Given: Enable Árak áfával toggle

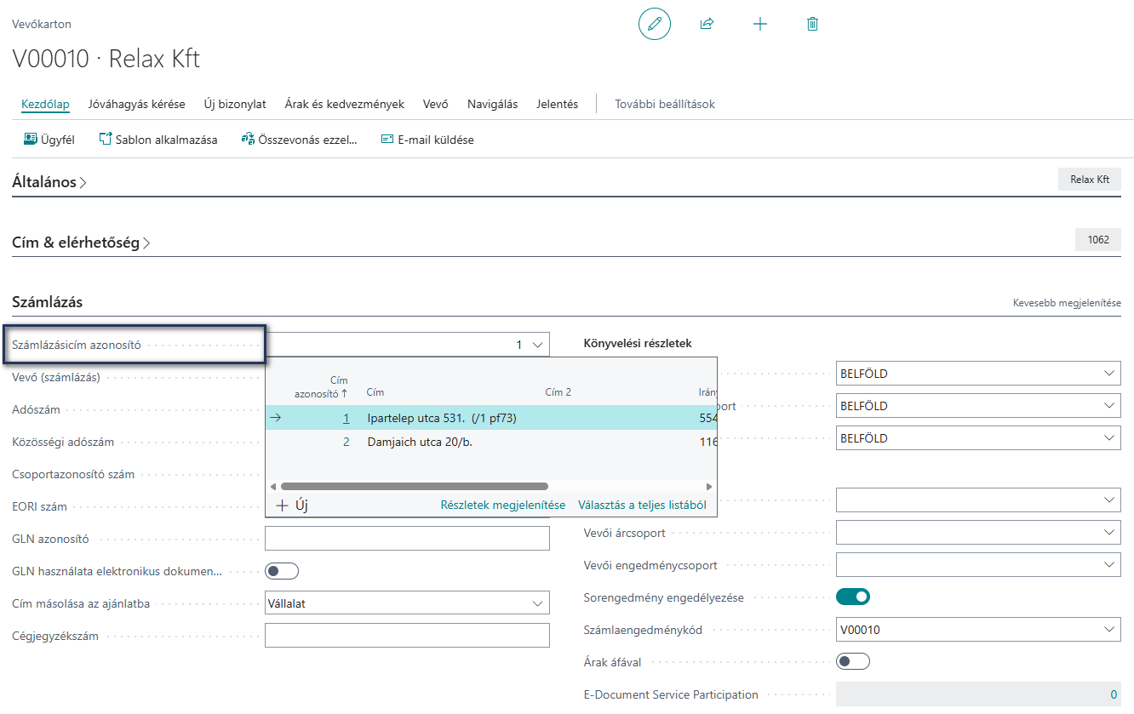Looking at the screenshot, I should [853, 661].
